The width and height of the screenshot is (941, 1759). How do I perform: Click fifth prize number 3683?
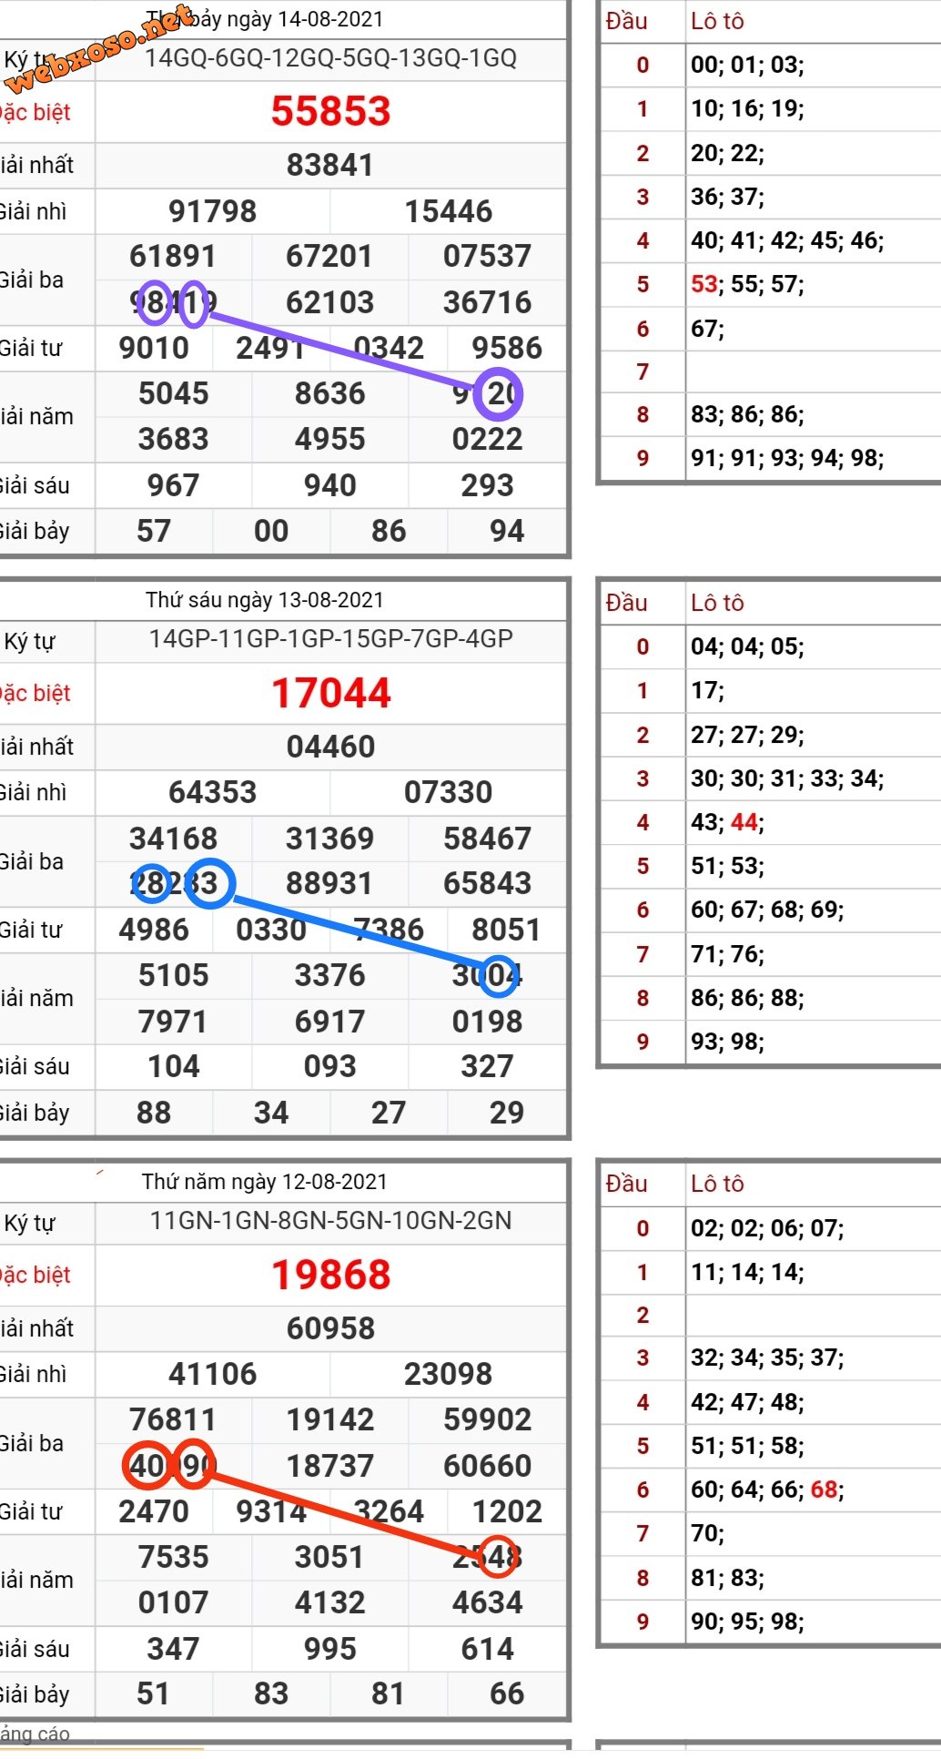tap(173, 438)
